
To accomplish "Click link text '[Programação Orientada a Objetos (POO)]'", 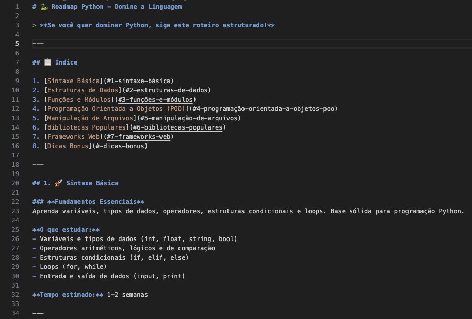I will [x=117, y=109].
